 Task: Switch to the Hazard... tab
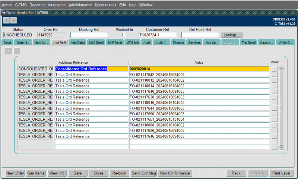[x=266, y=42]
